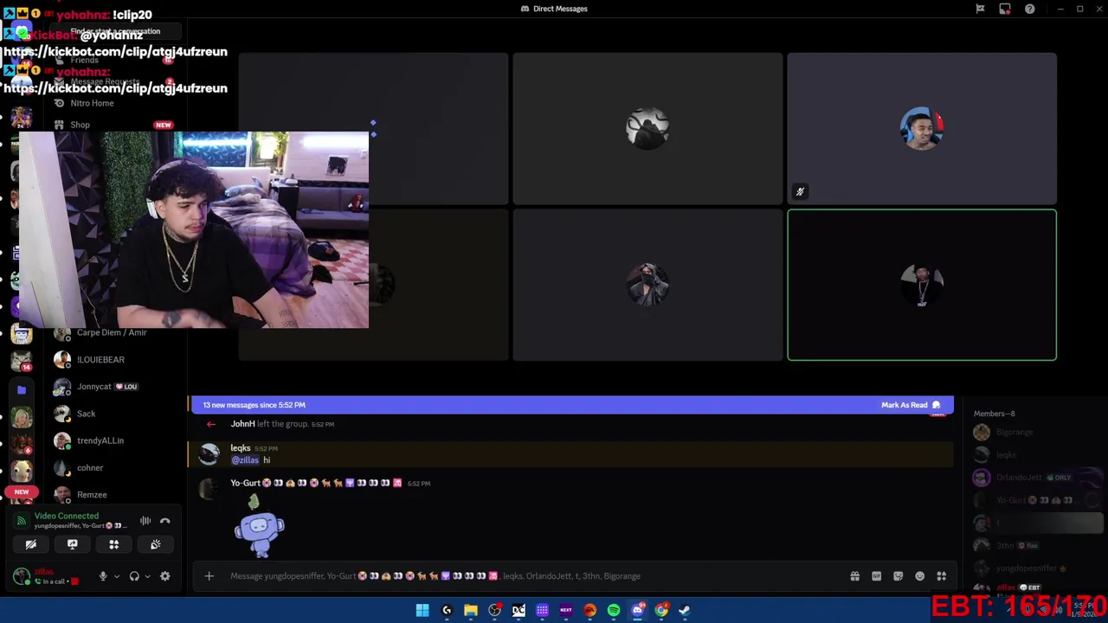The width and height of the screenshot is (1108, 623).
Task: Click the zillas user profile in panel
Action: 48,576
